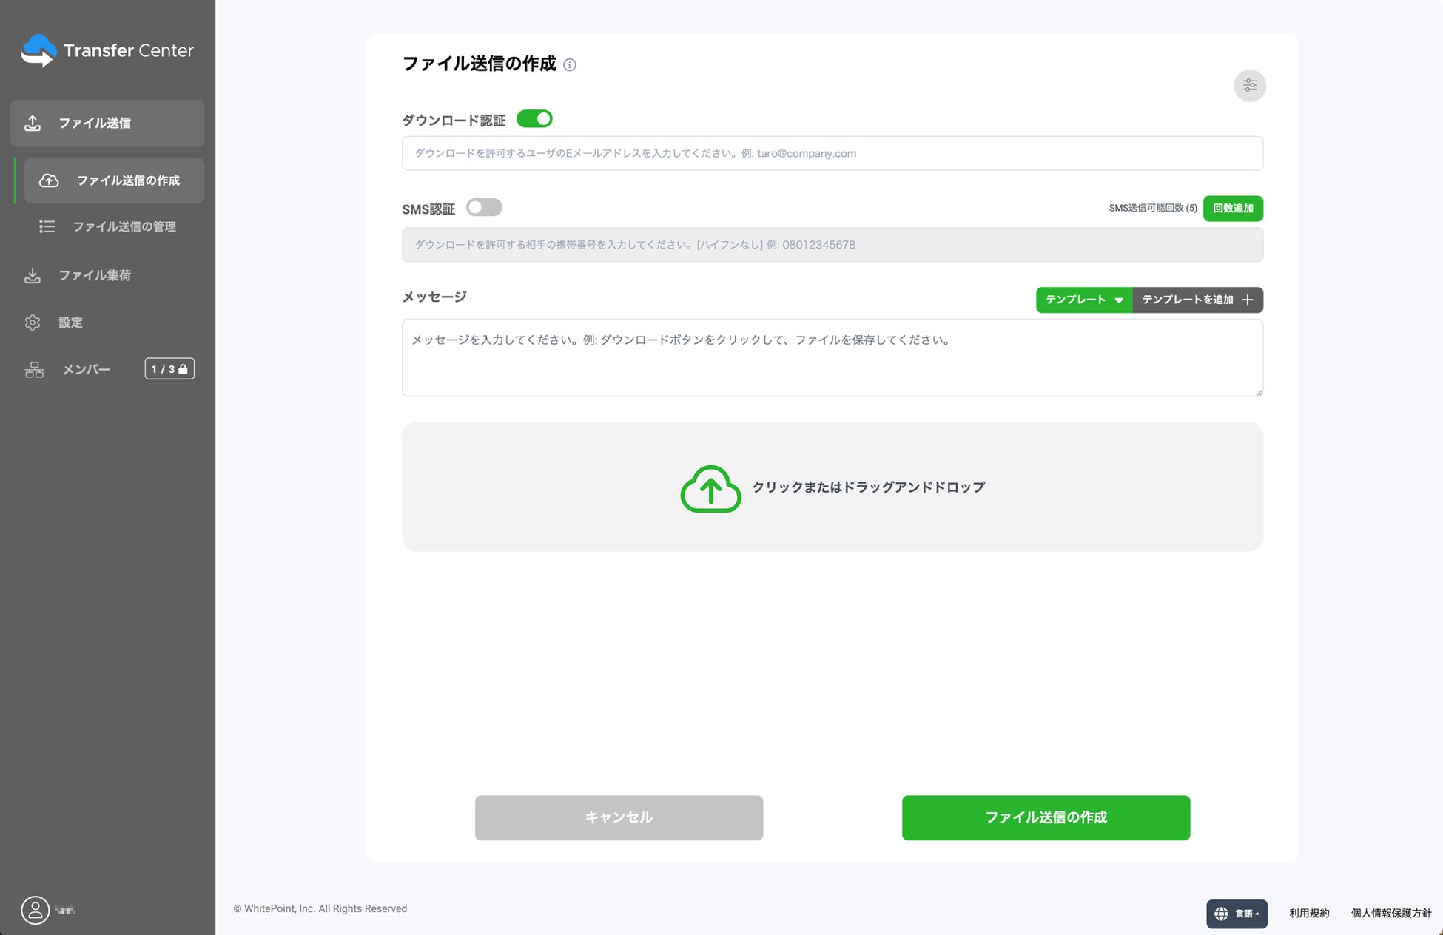1443x935 pixels.
Task: Open the メンバー menu item
Action: tap(86, 369)
